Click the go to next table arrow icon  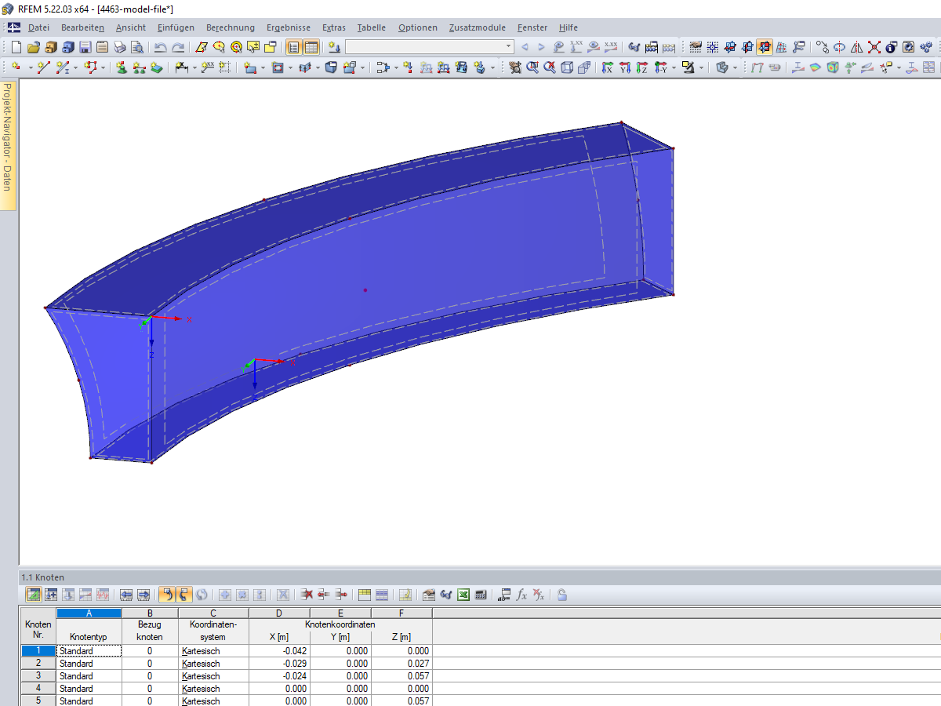tap(144, 595)
